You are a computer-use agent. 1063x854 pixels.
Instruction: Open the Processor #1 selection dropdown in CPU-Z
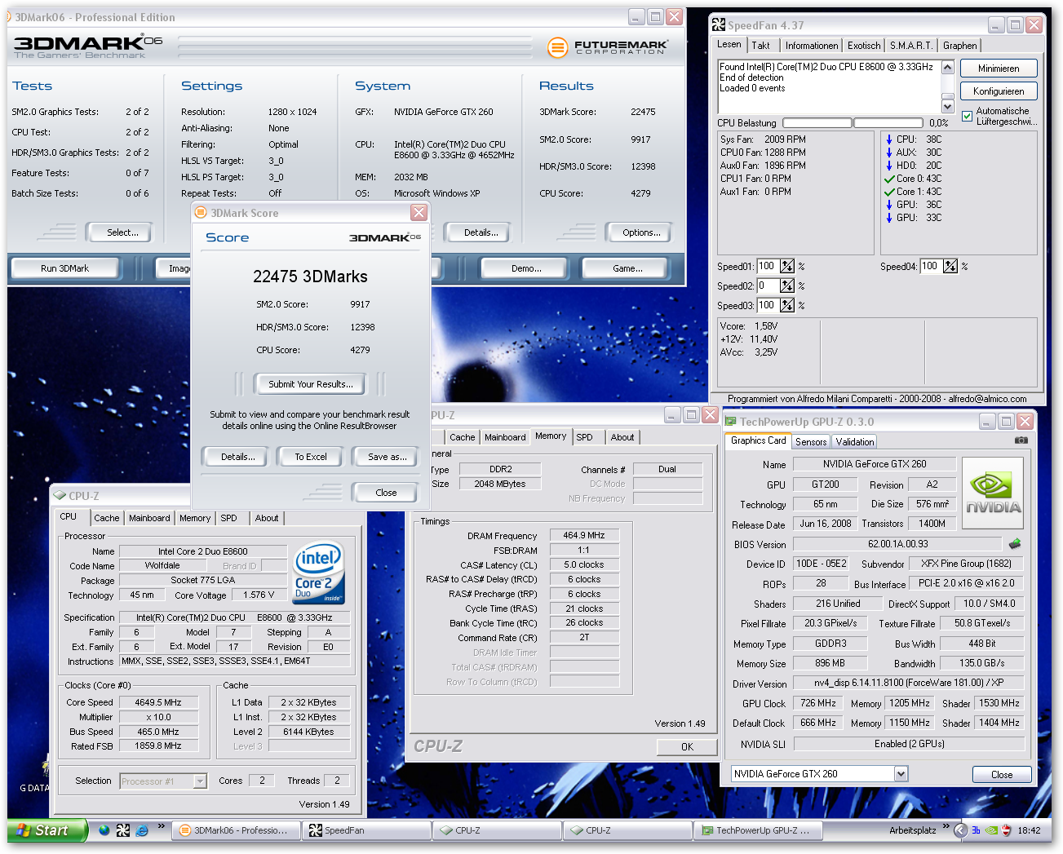click(200, 781)
